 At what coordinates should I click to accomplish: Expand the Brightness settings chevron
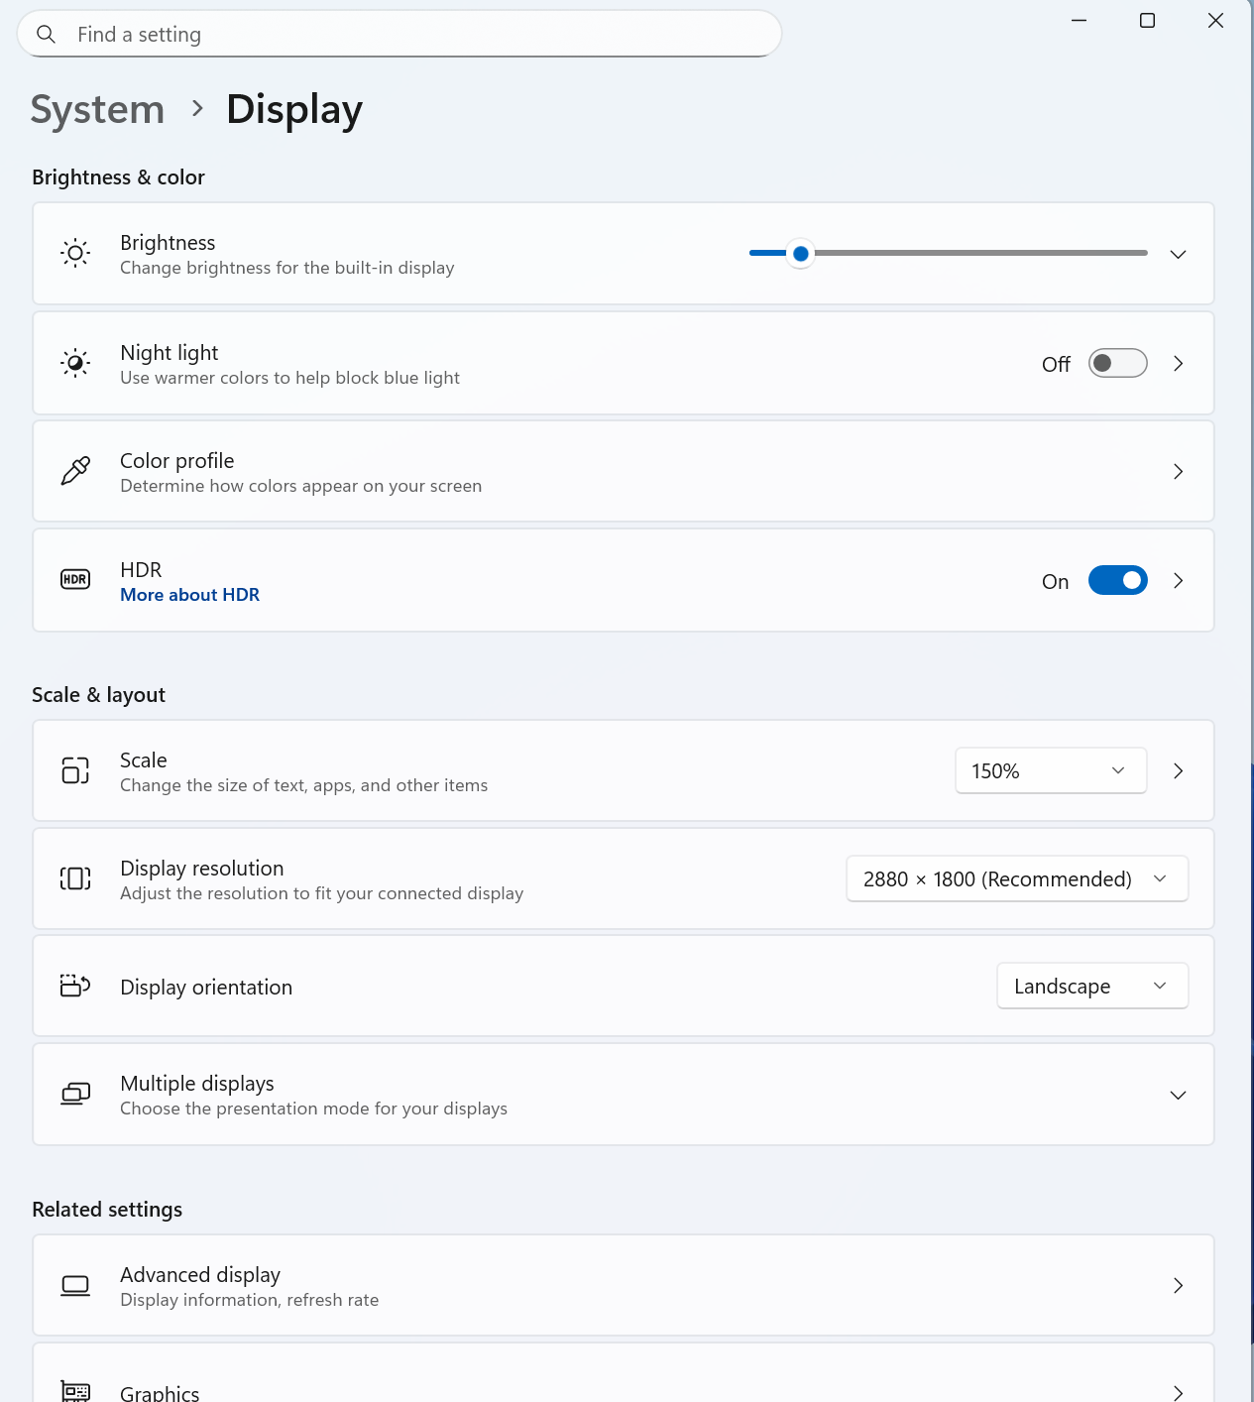pyautogui.click(x=1178, y=253)
